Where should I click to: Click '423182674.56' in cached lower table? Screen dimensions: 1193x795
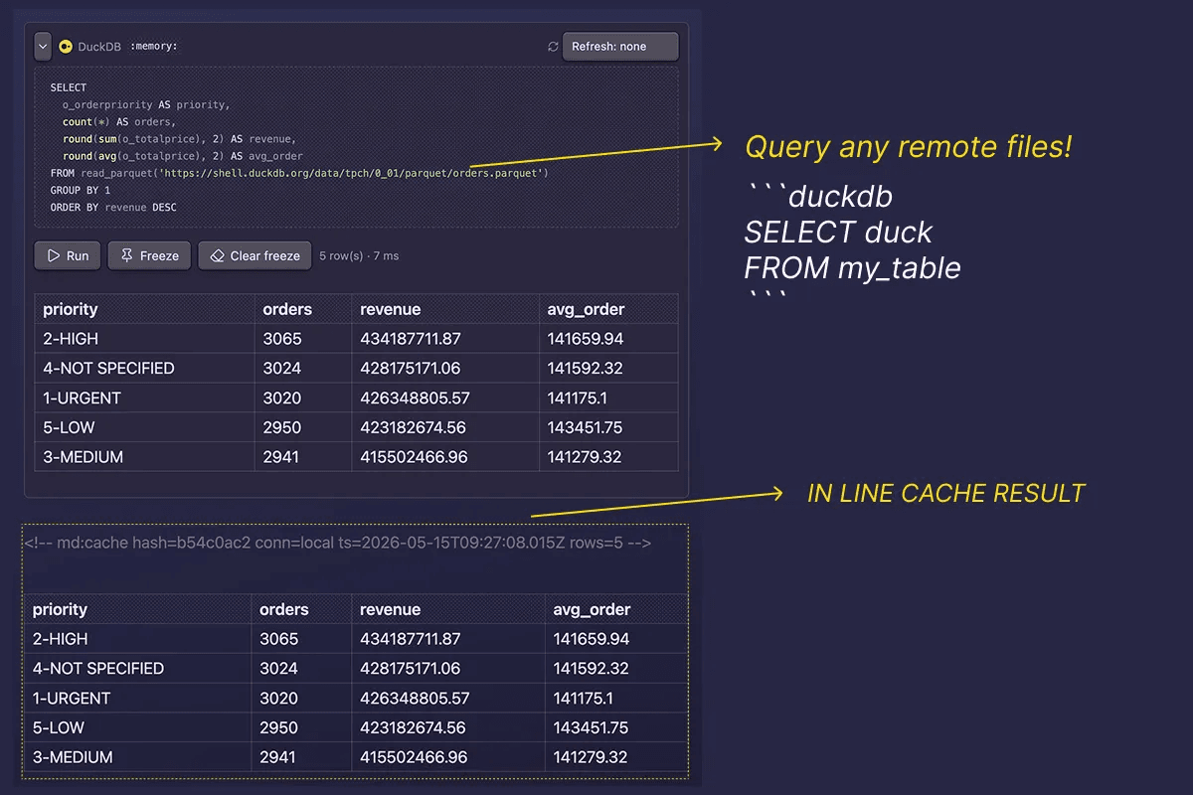[x=413, y=727]
